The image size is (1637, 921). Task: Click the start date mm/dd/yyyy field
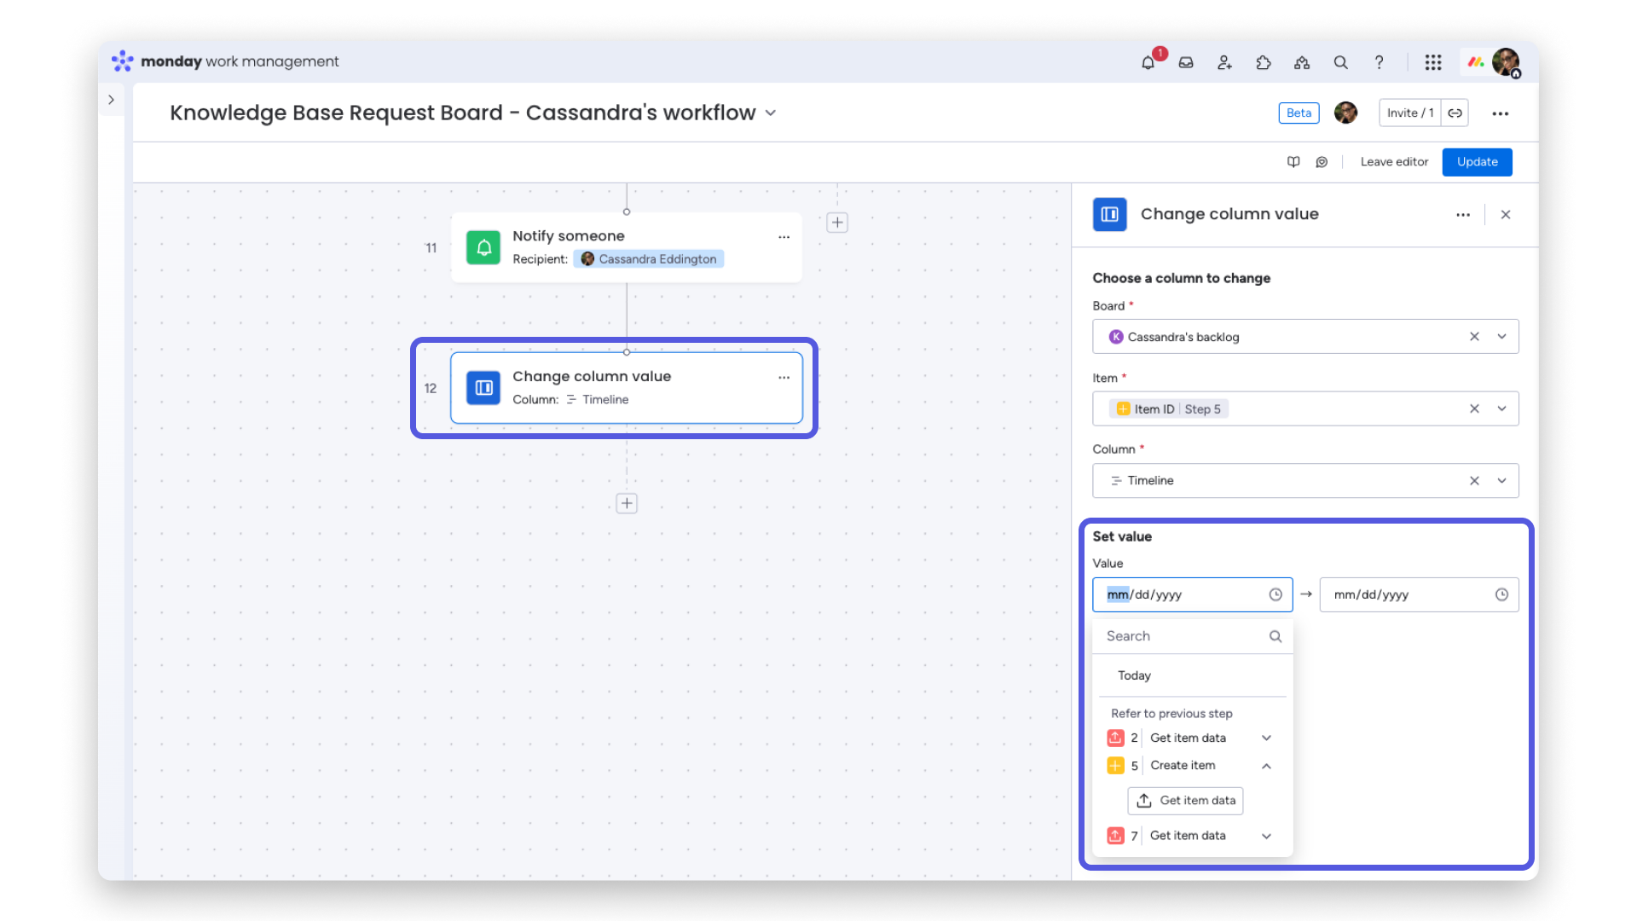click(x=1192, y=594)
